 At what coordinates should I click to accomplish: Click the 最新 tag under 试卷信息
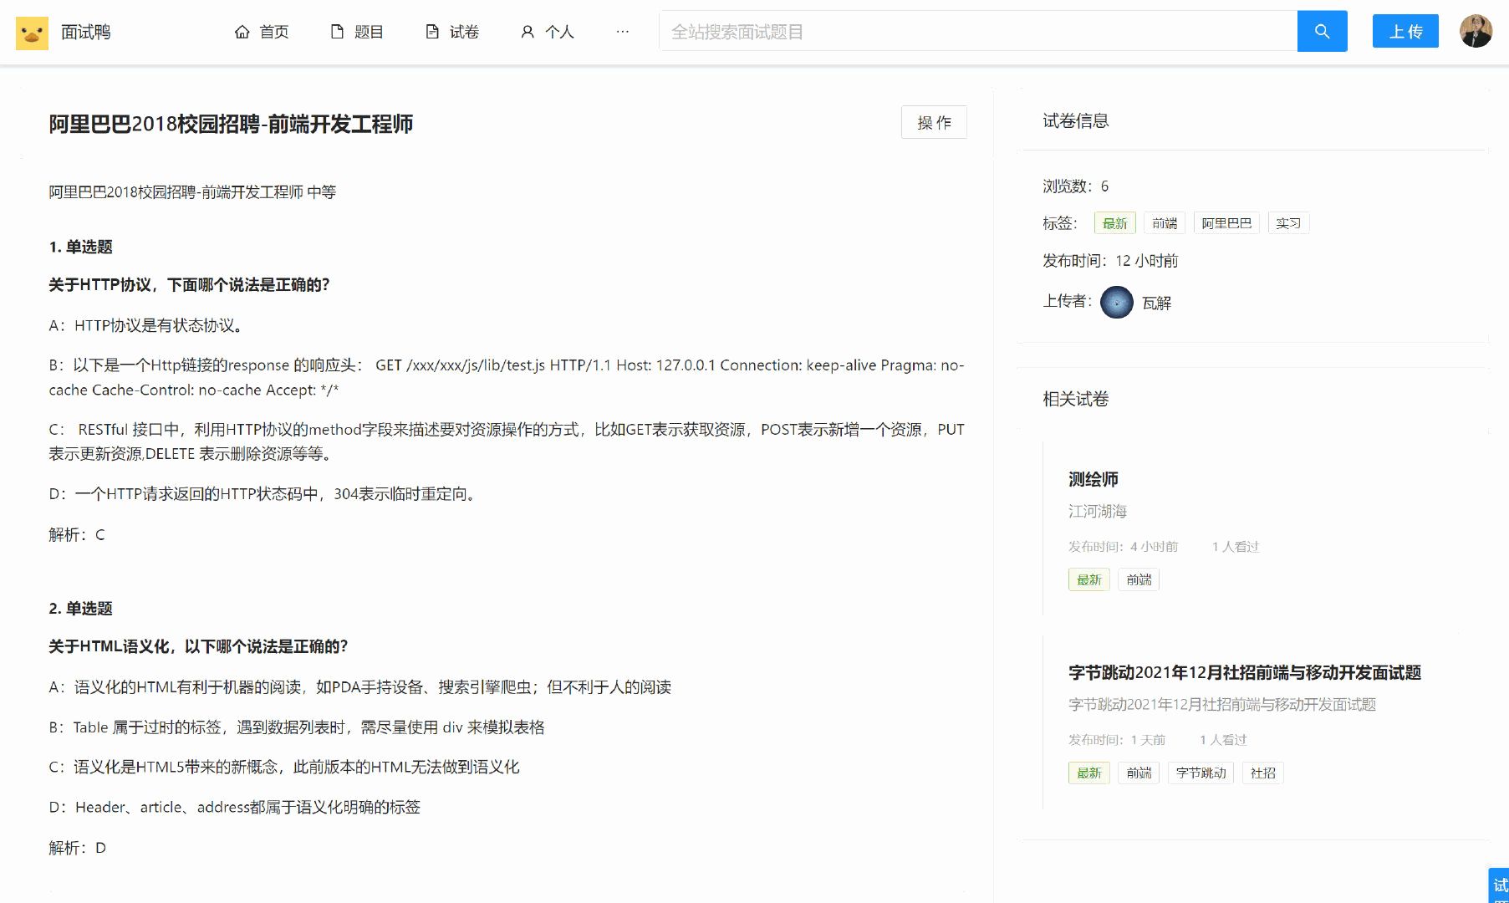[1114, 223]
